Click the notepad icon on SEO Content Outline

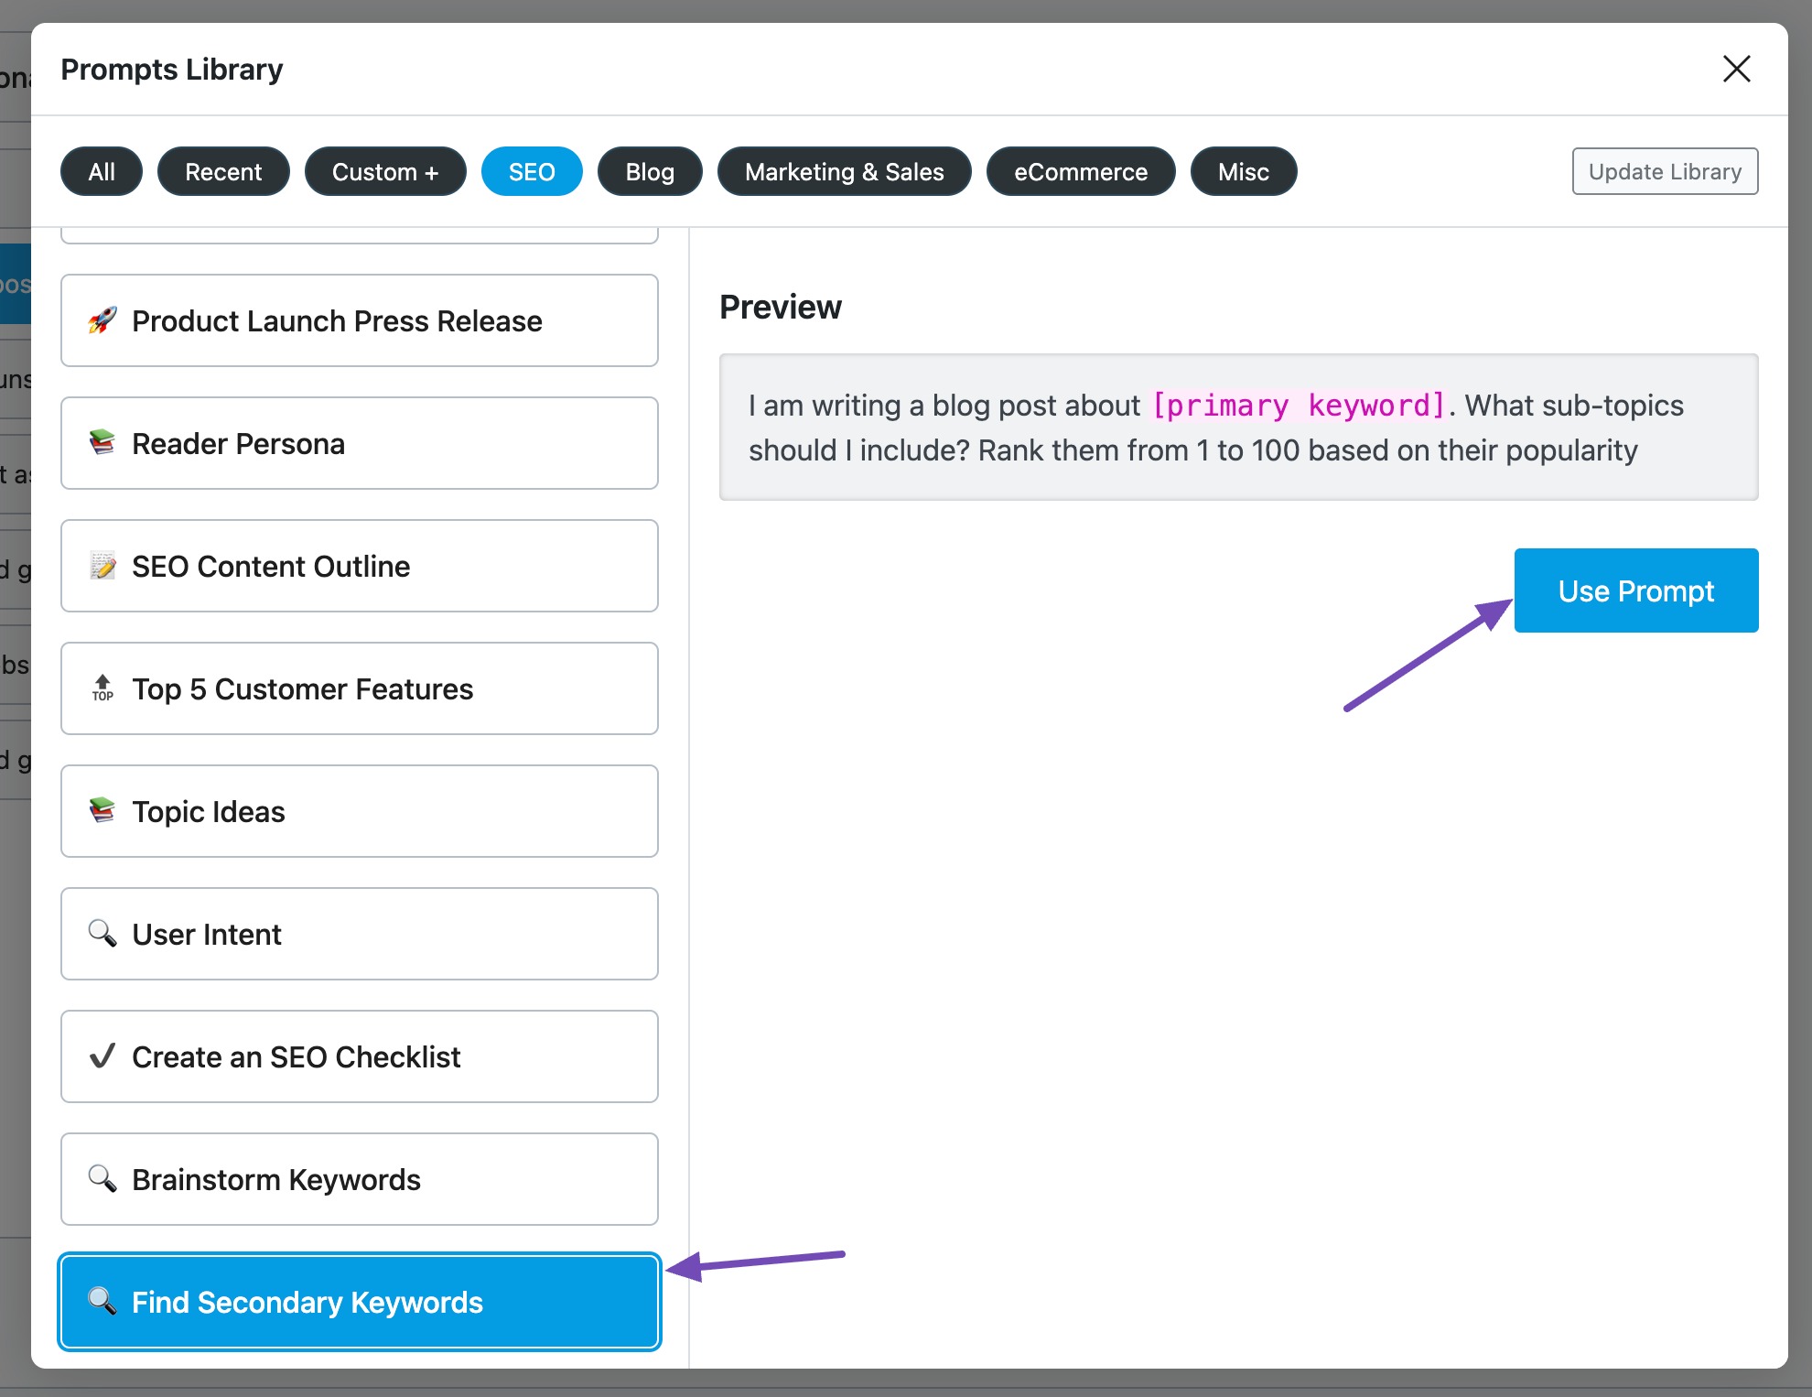[x=102, y=566]
